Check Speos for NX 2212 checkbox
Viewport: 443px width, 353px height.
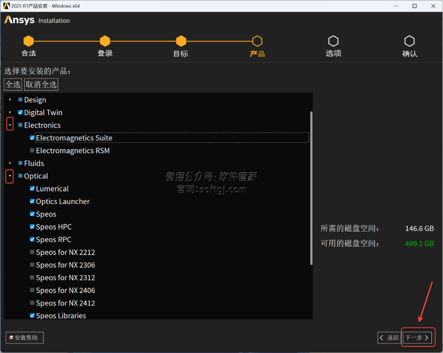32,252
